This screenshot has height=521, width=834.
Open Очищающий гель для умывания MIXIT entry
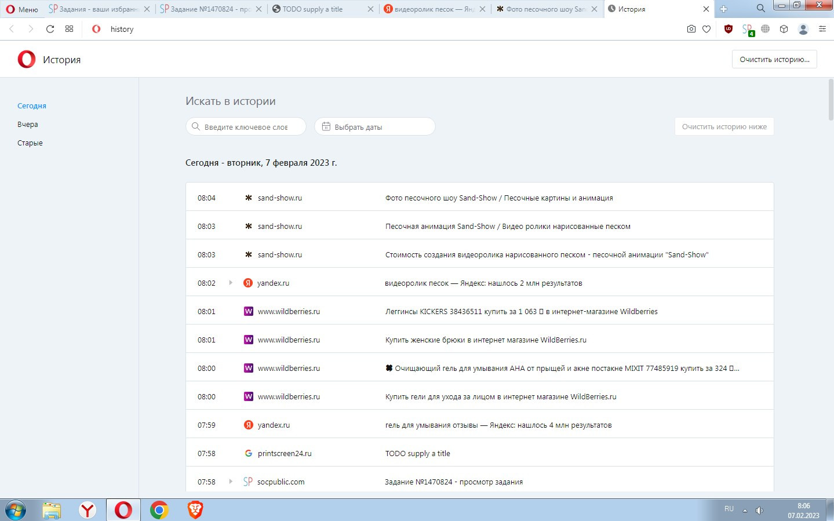point(562,368)
